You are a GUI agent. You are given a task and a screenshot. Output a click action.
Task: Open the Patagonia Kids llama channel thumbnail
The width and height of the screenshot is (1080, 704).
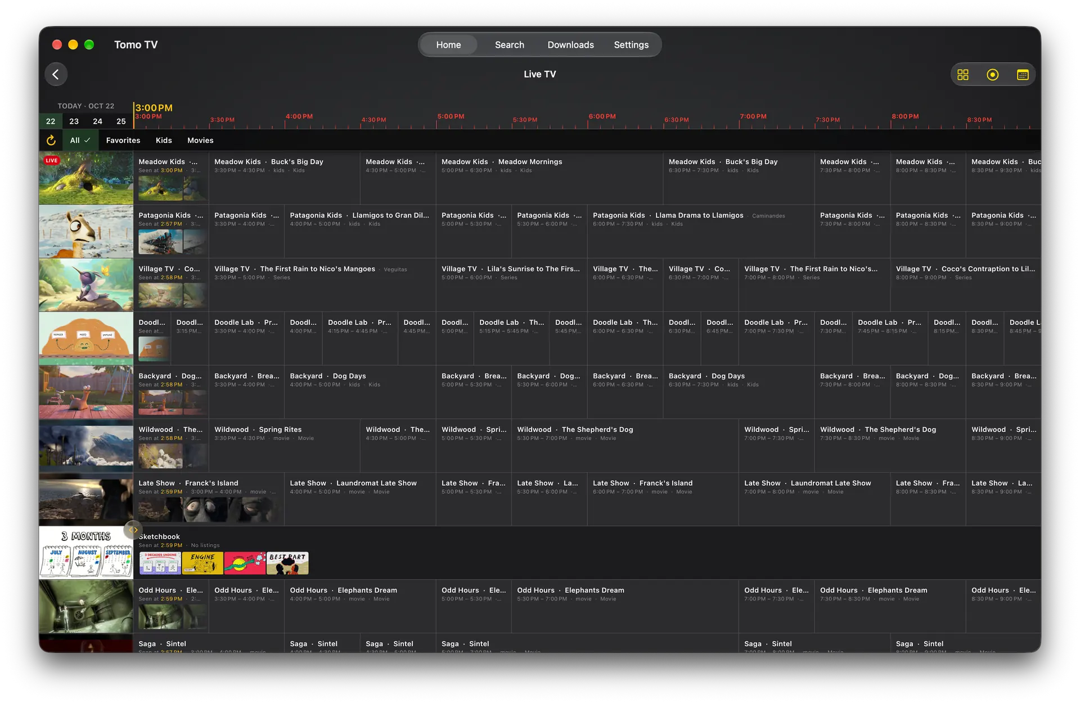[86, 231]
